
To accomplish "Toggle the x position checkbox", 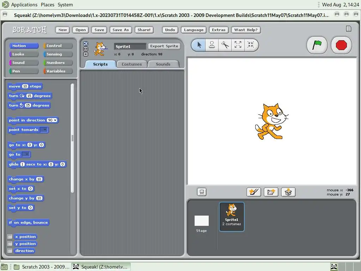I will (10, 236).
